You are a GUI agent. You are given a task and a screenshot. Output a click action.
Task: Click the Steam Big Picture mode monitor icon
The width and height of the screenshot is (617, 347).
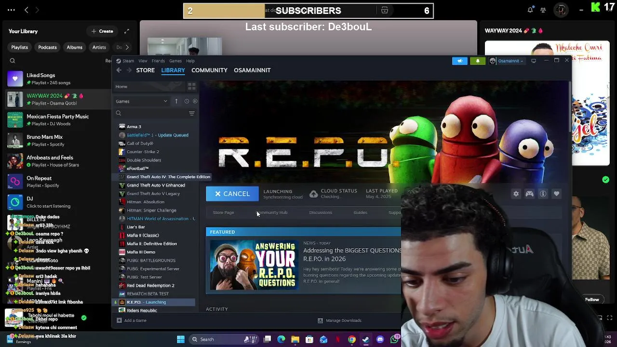pyautogui.click(x=534, y=61)
